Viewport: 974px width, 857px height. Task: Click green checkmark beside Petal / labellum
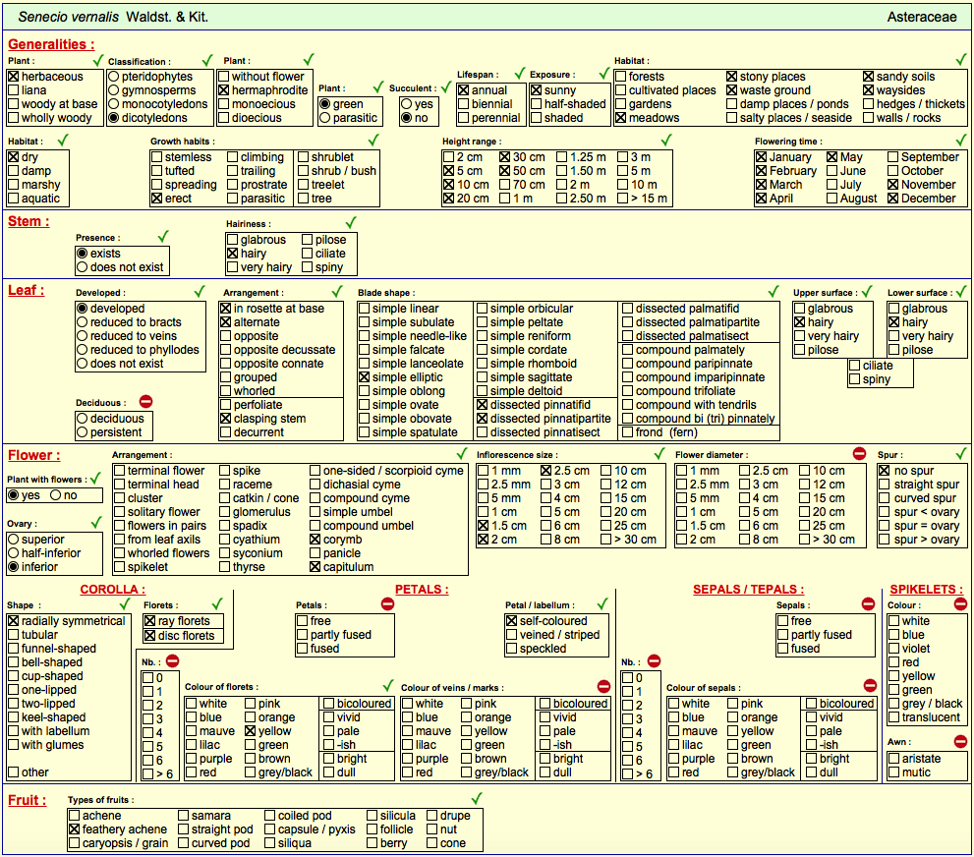coord(602,603)
